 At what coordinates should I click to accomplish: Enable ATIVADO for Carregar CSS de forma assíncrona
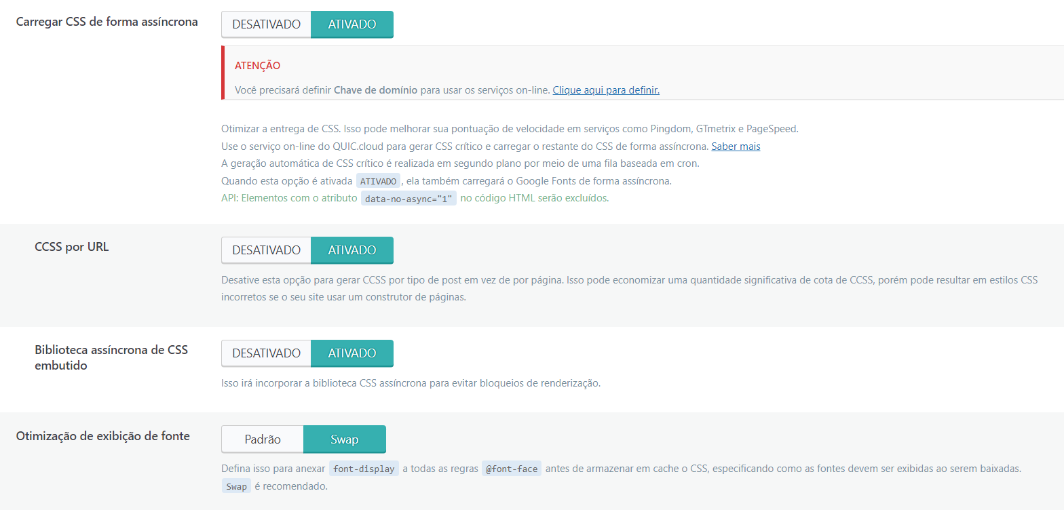(x=351, y=24)
